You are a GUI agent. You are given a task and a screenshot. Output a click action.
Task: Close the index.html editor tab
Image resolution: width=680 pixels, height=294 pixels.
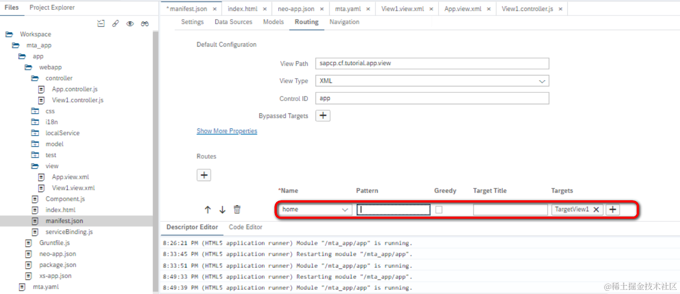265,9
